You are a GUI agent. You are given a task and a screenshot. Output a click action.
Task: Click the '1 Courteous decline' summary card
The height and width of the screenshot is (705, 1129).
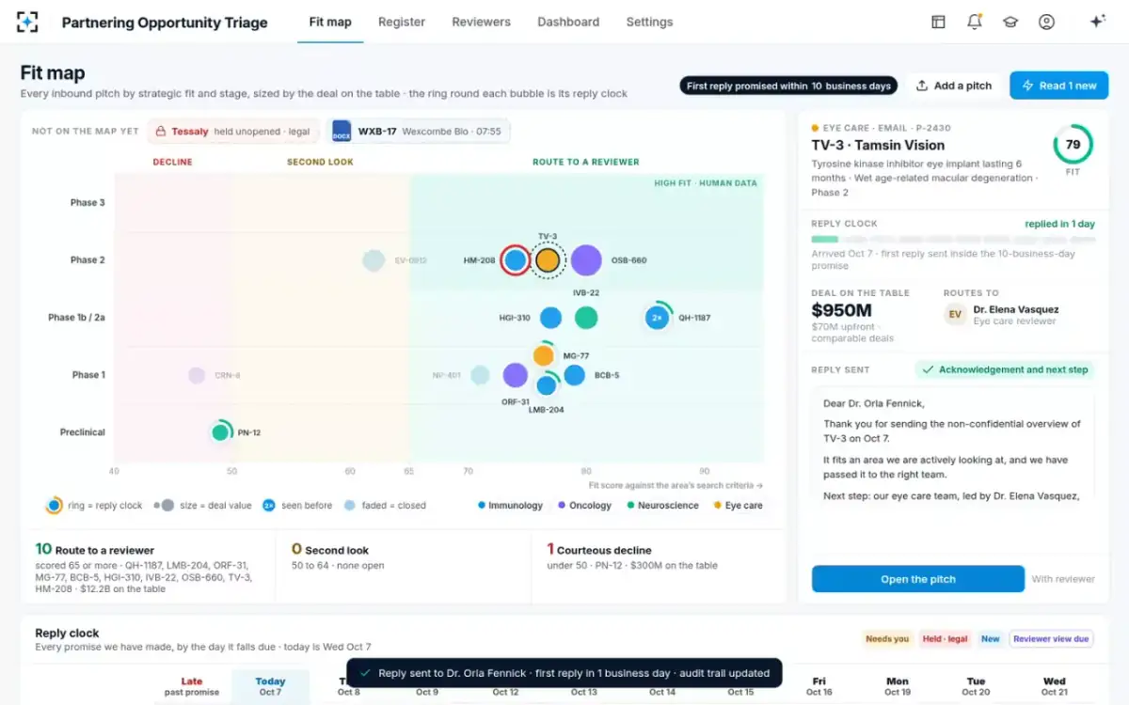pos(659,570)
